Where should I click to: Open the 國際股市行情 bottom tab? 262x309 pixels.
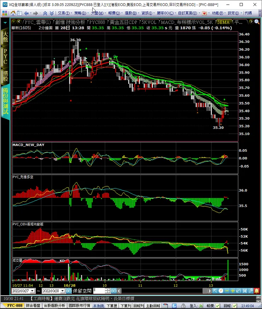point(79,306)
